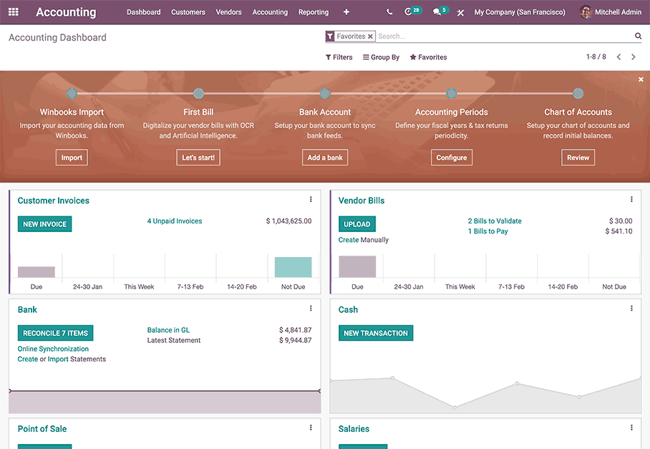Image resolution: width=650 pixels, height=449 pixels.
Task: Click the developer tools wrench icon
Action: pos(460,11)
